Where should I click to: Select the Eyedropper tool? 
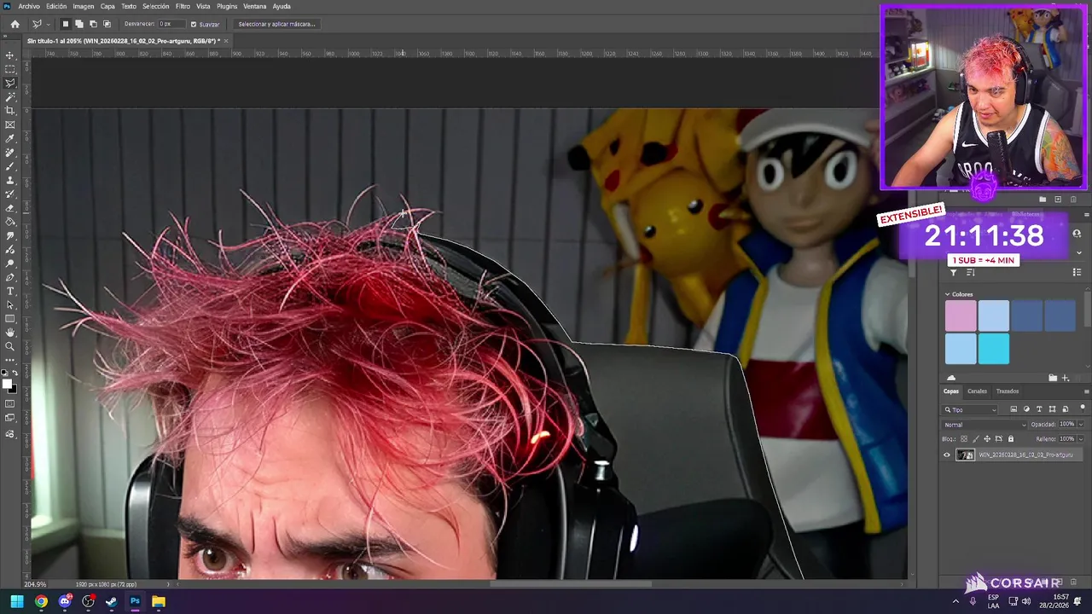pyautogui.click(x=10, y=139)
